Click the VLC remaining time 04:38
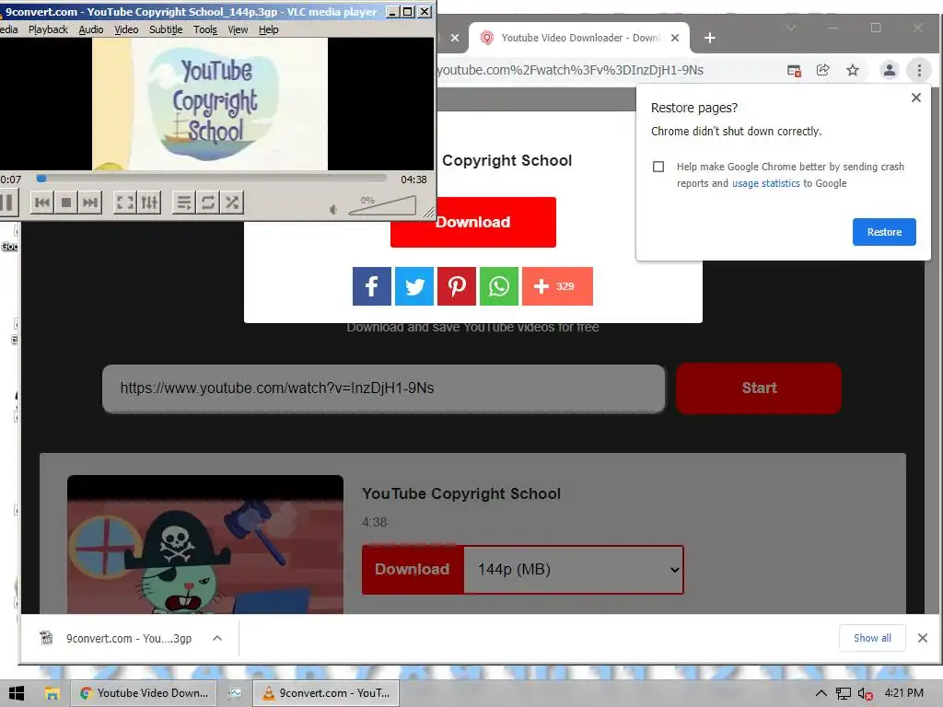This screenshot has height=707, width=943. [x=413, y=180]
